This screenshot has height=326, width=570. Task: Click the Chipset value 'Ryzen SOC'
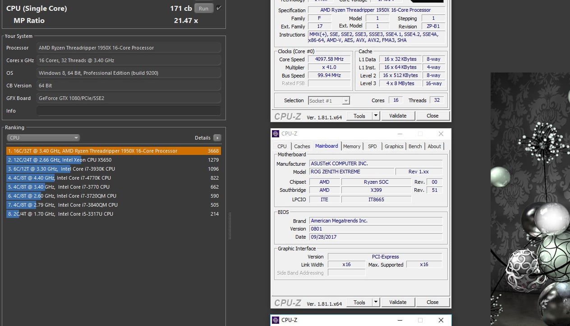point(376,182)
